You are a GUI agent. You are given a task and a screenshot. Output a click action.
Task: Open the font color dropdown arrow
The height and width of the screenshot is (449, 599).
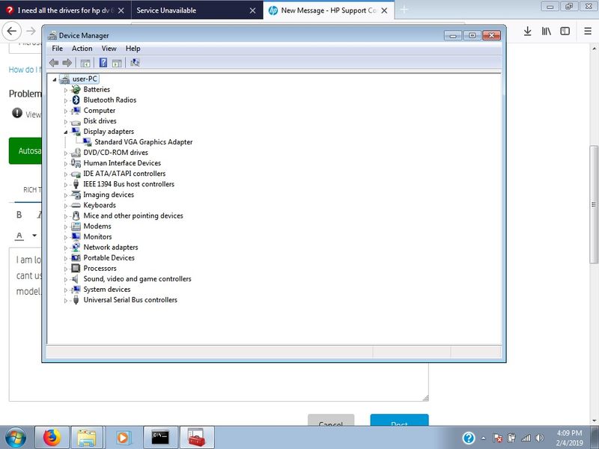pyautogui.click(x=34, y=236)
